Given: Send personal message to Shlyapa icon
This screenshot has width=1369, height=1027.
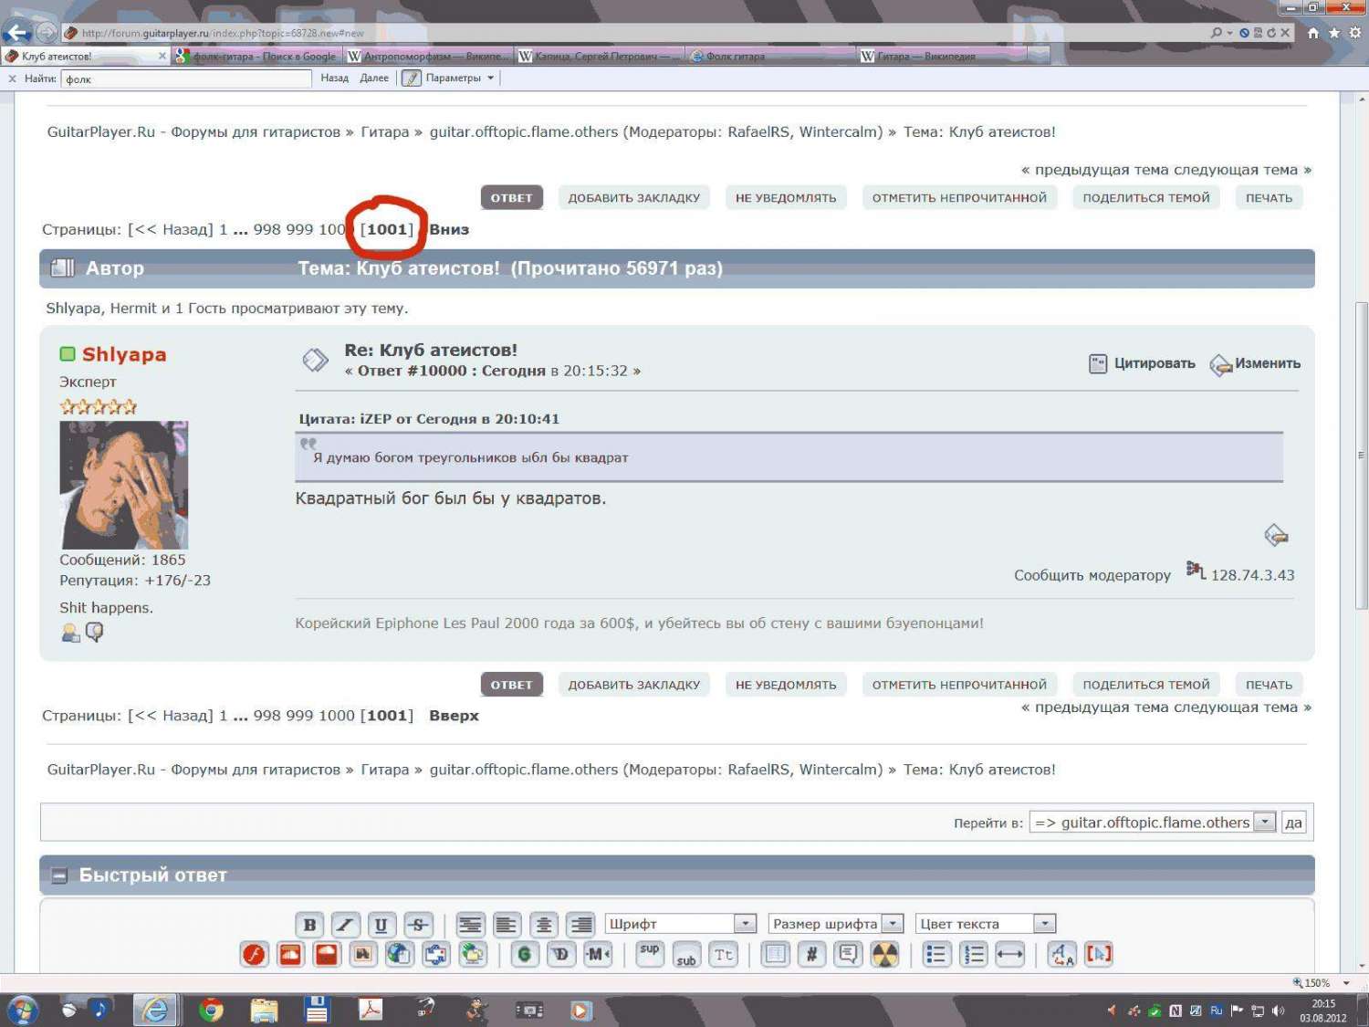Looking at the screenshot, I should pyautogui.click(x=94, y=633).
